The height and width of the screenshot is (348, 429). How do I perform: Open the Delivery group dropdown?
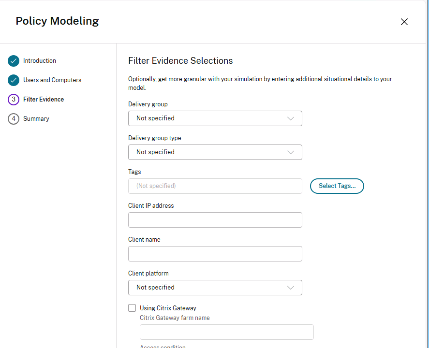coord(215,118)
